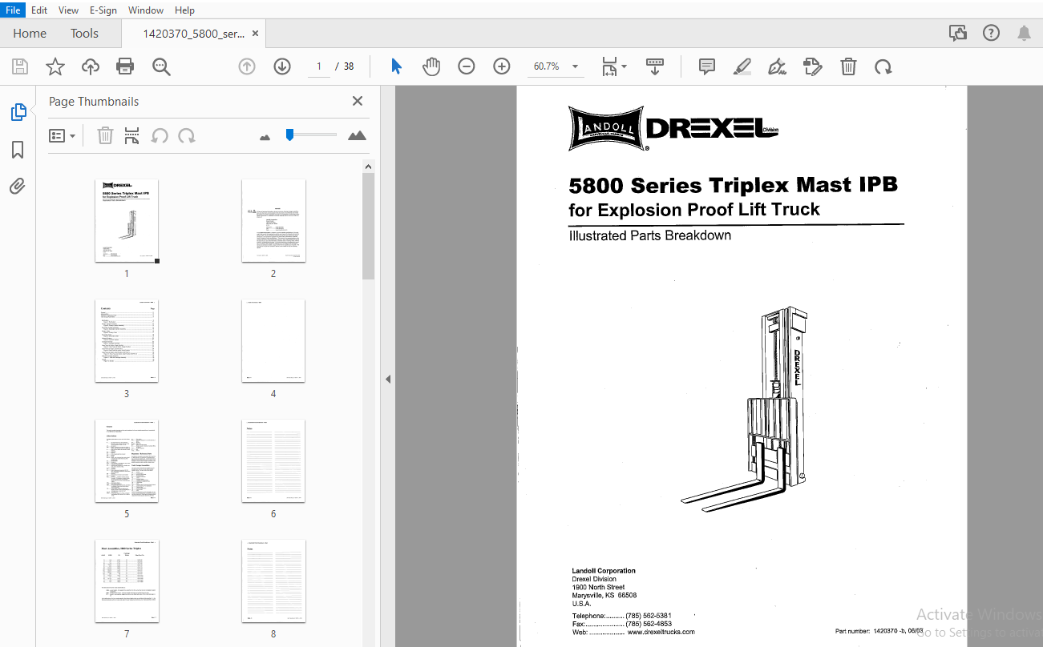The image size is (1043, 647).
Task: Open share chat icon at top right
Action: [x=957, y=33]
